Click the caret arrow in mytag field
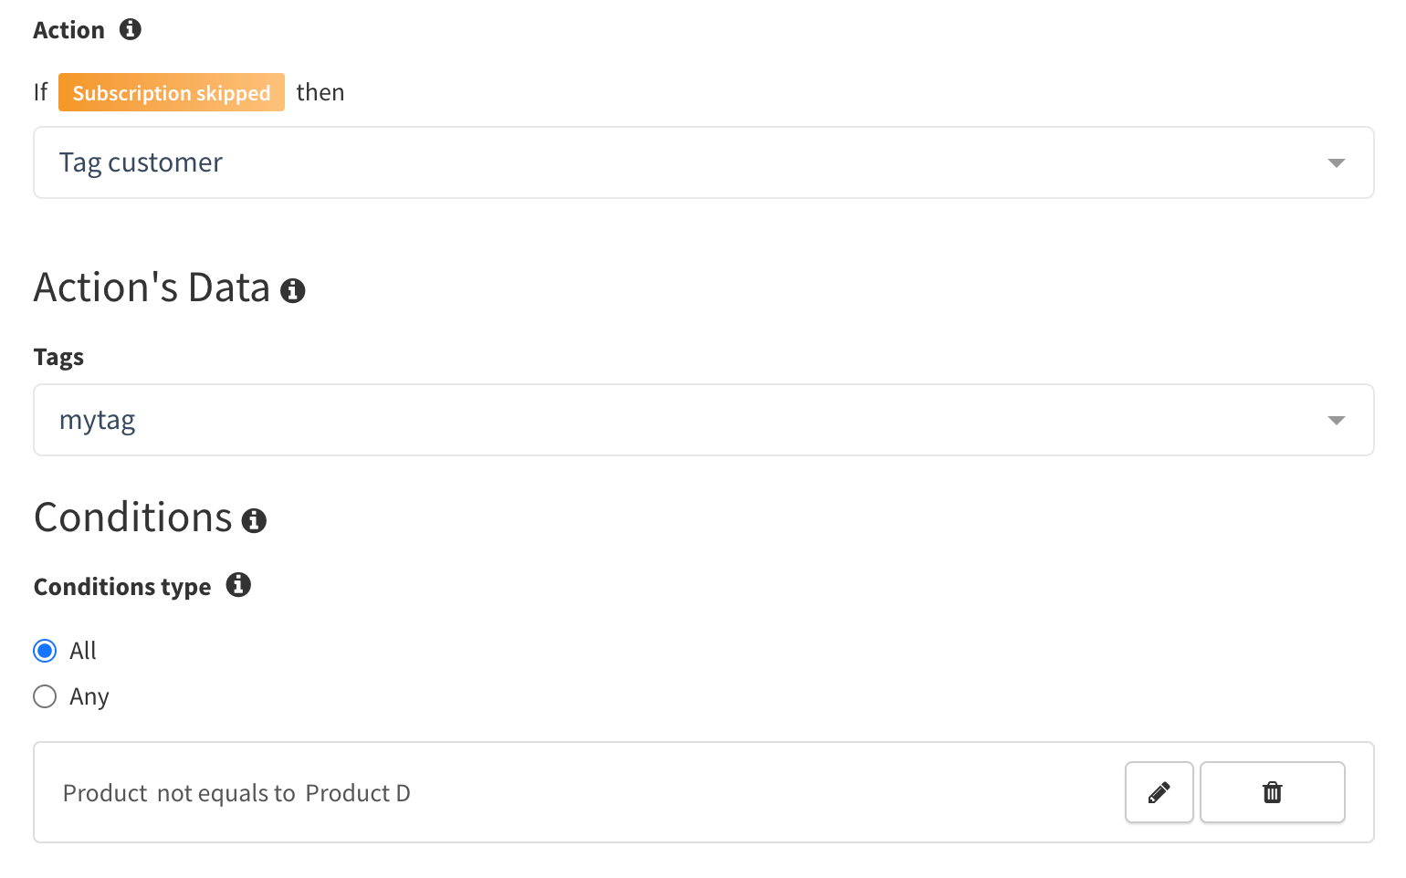This screenshot has width=1406, height=878. point(1337,421)
